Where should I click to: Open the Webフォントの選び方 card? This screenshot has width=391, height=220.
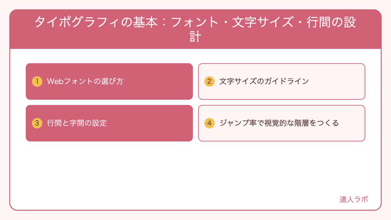coord(109,81)
